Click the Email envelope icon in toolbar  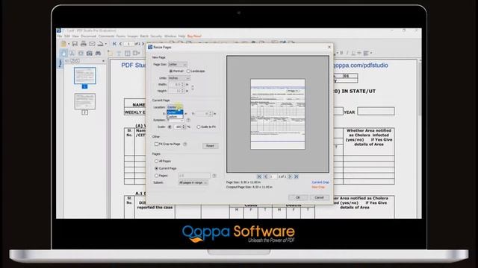point(92,44)
